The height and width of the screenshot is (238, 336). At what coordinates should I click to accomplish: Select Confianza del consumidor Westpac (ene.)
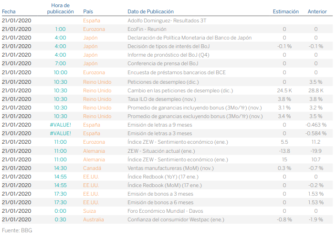(x=177, y=219)
